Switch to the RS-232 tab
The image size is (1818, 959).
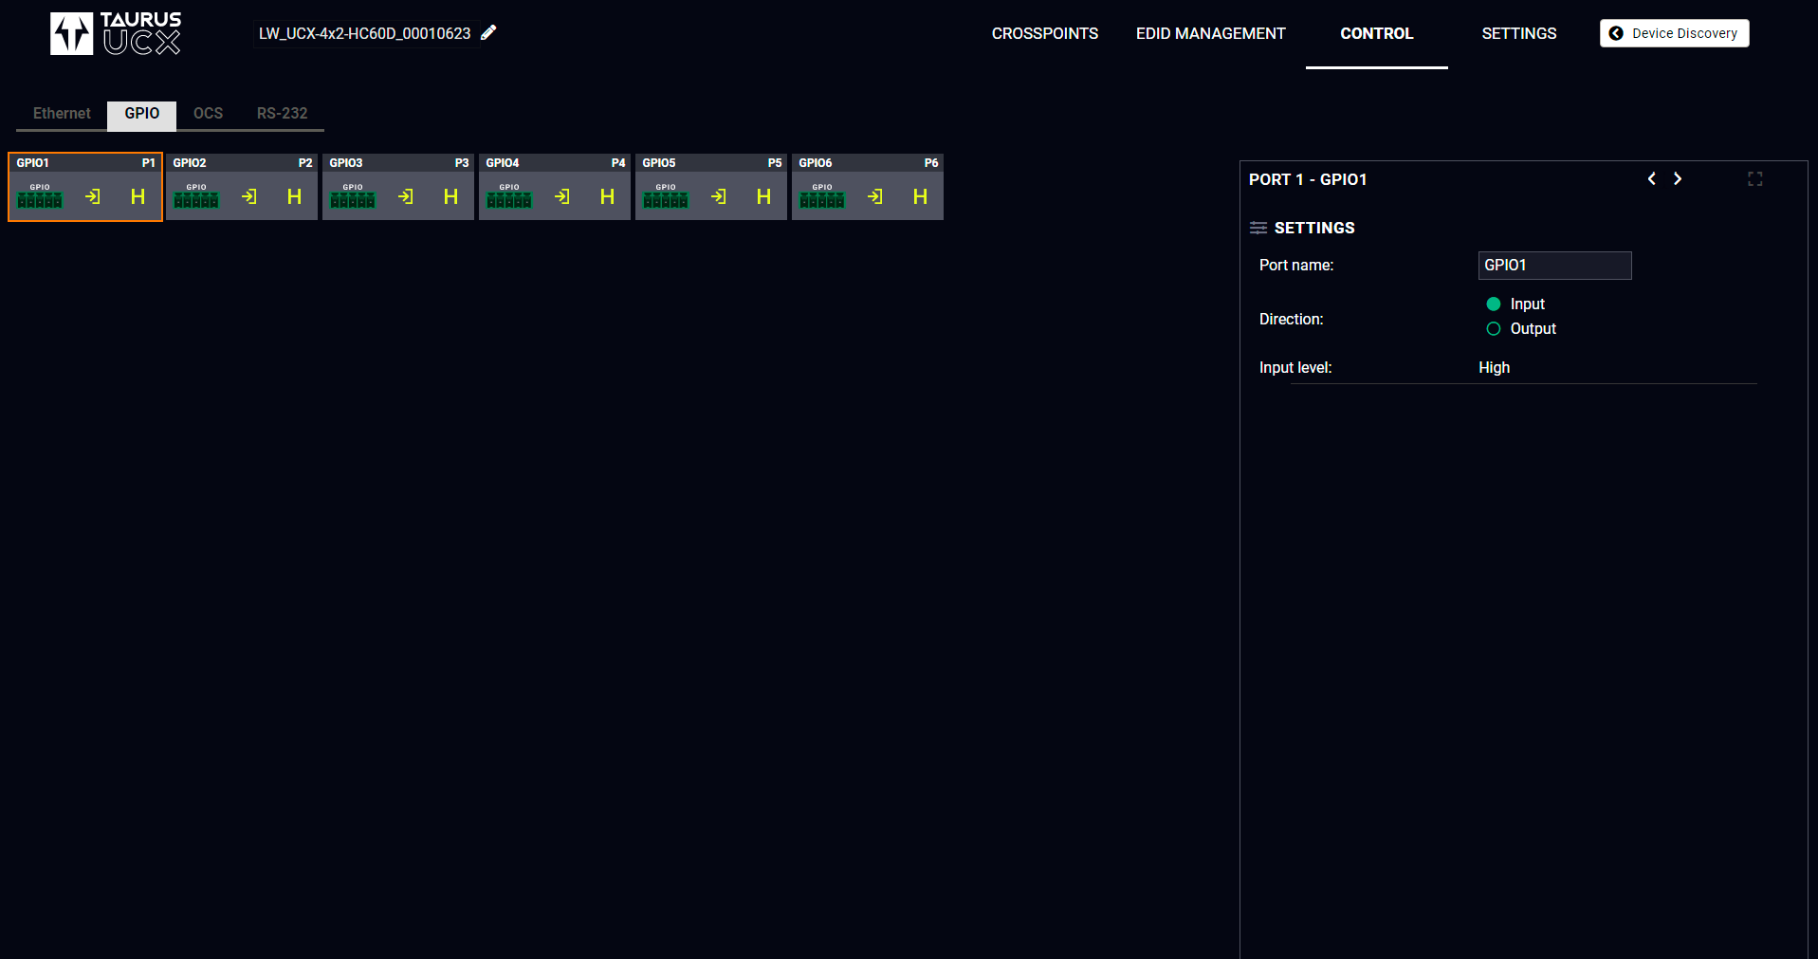(x=282, y=113)
